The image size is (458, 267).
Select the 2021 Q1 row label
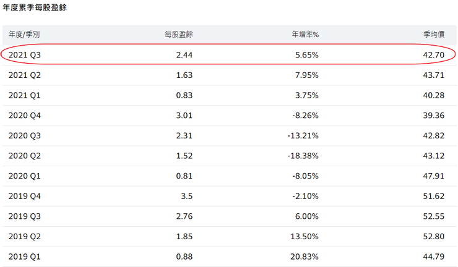(25, 95)
